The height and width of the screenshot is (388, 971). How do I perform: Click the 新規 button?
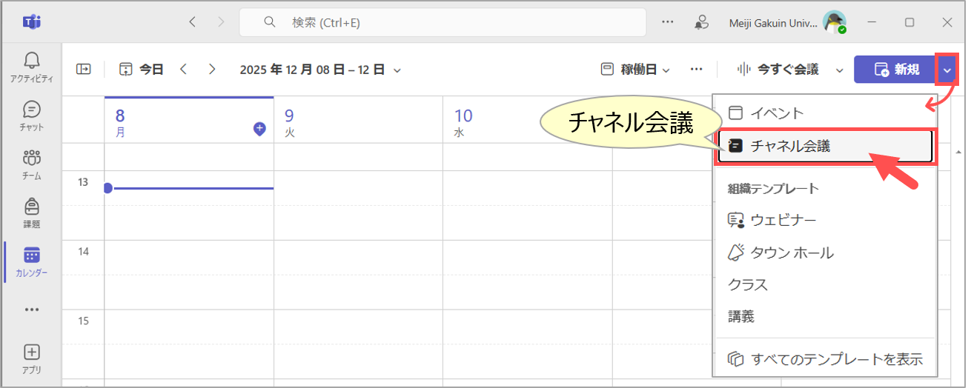895,70
